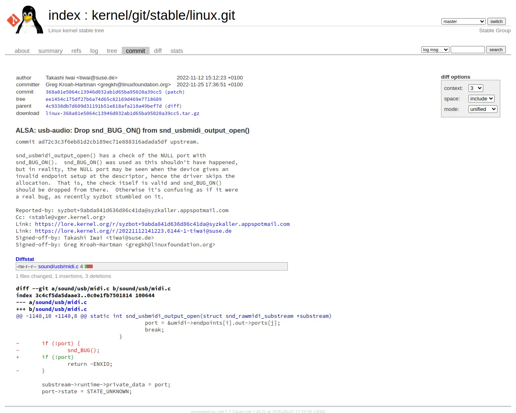Expand the log msg search type dropdown
The height and width of the screenshot is (413, 516).
pos(435,50)
